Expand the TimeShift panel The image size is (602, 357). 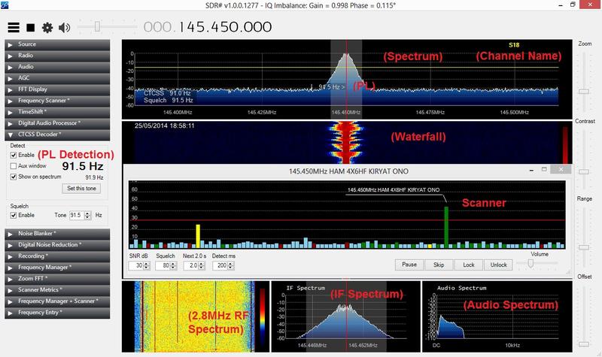tap(57, 112)
